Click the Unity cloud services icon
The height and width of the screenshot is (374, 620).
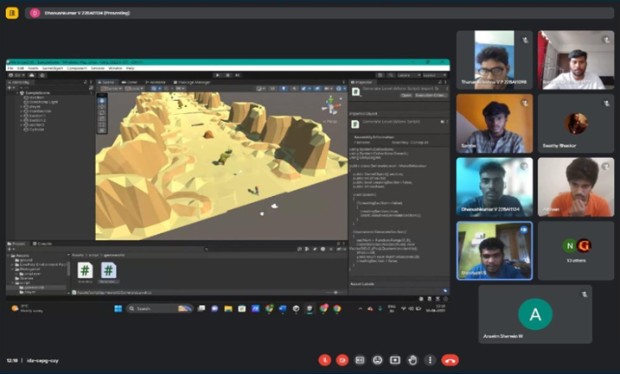coord(32,75)
